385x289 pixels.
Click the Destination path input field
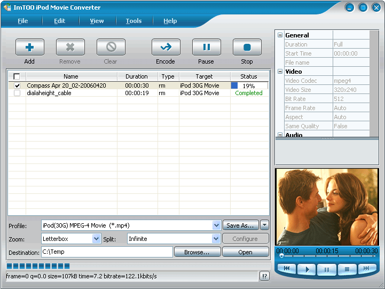coord(106,252)
